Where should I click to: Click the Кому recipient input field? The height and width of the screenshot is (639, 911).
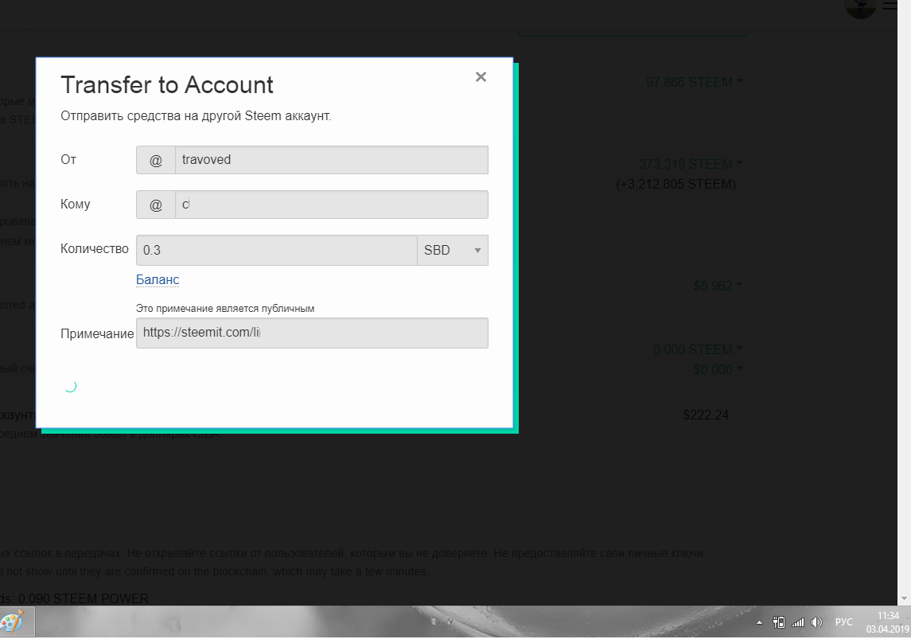point(331,205)
